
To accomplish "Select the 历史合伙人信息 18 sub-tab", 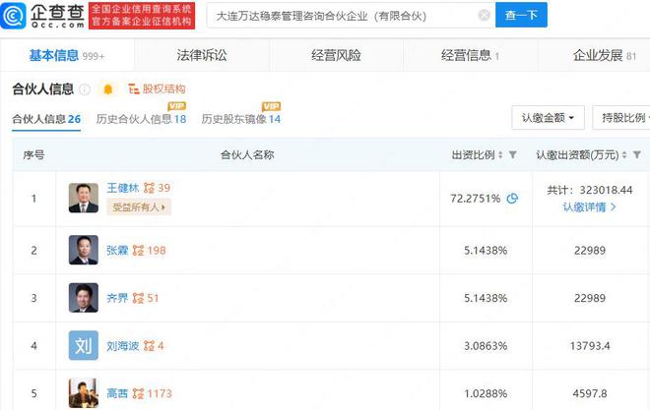I will [141, 119].
